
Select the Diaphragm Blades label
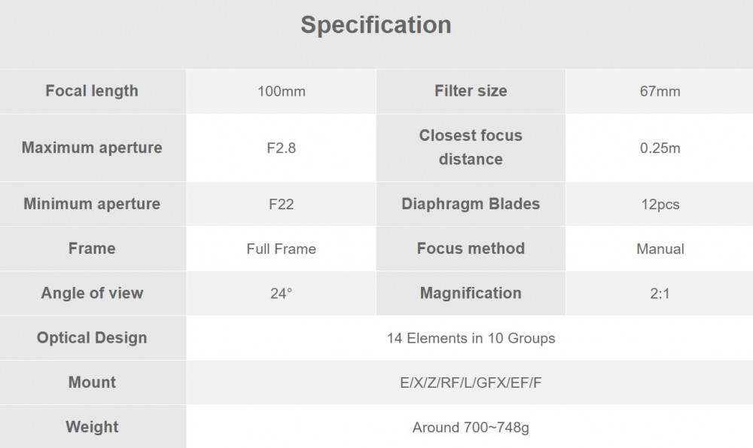coord(471,203)
